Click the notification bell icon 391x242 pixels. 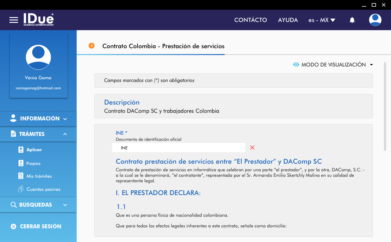352,20
